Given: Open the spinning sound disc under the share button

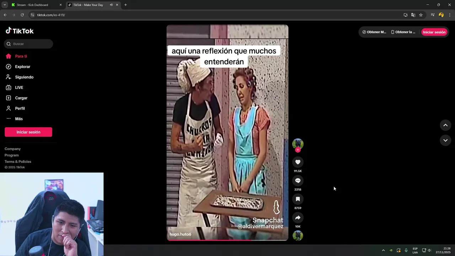Looking at the screenshot, I should coord(298,236).
